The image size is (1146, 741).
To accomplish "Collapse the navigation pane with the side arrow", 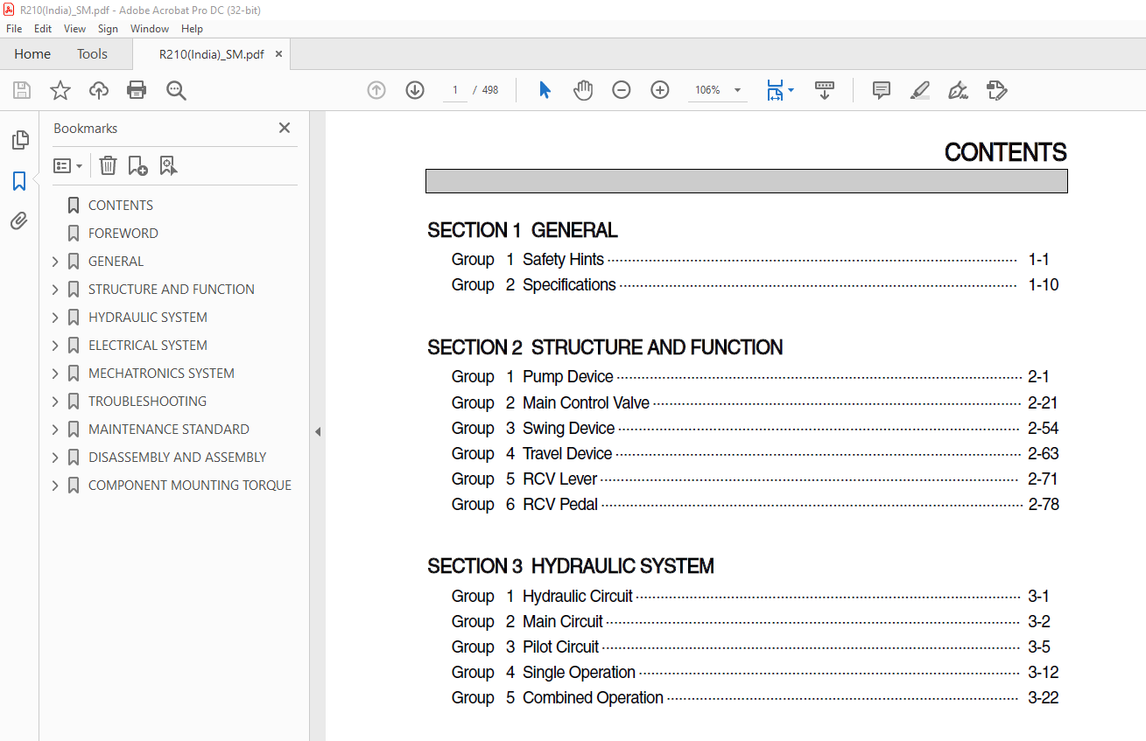I will pyautogui.click(x=318, y=431).
